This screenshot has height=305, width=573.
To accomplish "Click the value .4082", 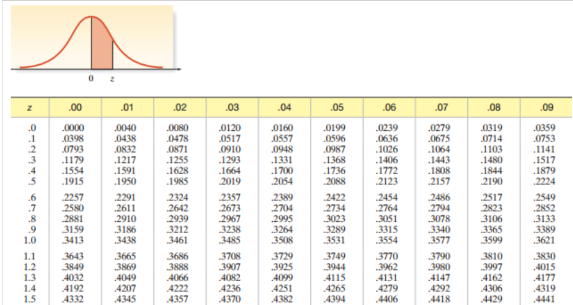I will coord(230,278).
